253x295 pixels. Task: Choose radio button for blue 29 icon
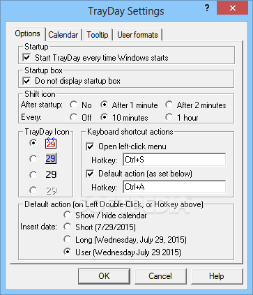33,159
